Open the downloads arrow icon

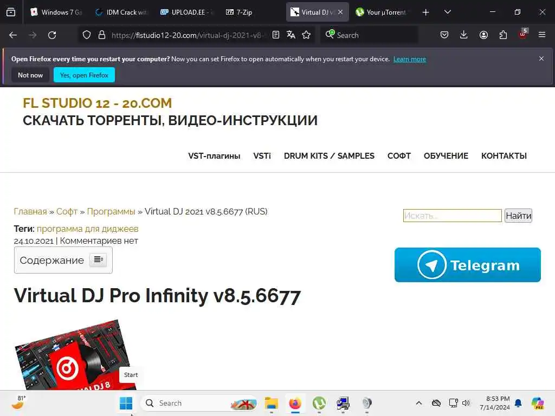[464, 35]
